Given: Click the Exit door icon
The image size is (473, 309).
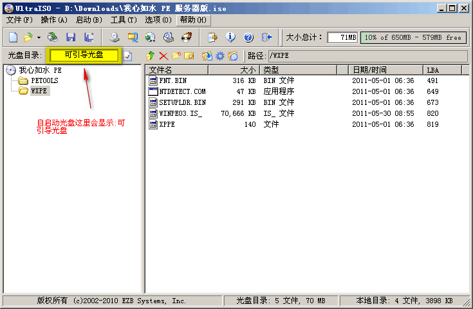Looking at the screenshot, I should pos(266,37).
